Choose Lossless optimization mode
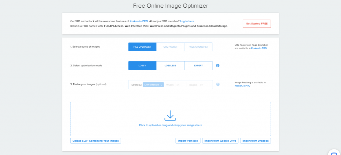 point(170,66)
